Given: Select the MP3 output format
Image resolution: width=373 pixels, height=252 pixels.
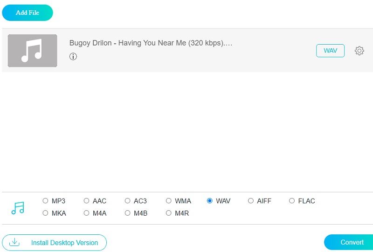Looking at the screenshot, I should pos(45,201).
